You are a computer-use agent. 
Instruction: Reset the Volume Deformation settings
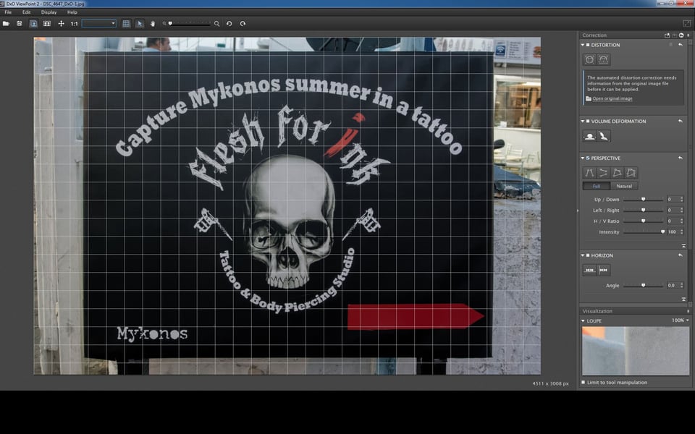[681, 121]
